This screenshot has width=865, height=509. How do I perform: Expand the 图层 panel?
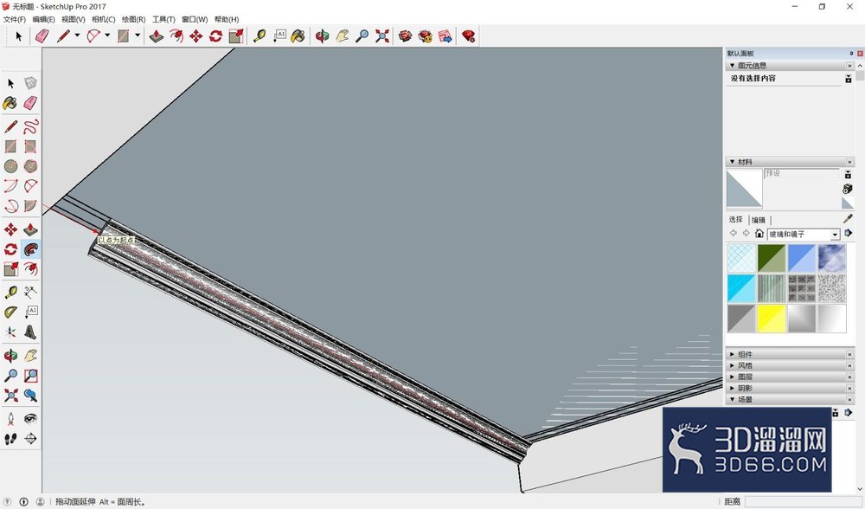tap(732, 377)
